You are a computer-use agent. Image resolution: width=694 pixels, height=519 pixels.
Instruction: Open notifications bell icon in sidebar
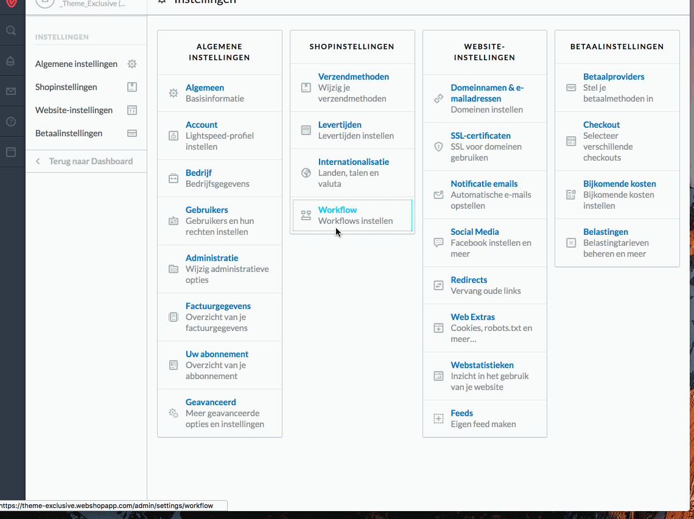[10, 61]
